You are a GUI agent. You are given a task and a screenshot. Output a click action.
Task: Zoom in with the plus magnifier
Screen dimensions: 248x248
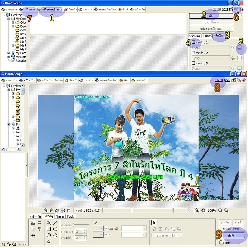pos(220,210)
